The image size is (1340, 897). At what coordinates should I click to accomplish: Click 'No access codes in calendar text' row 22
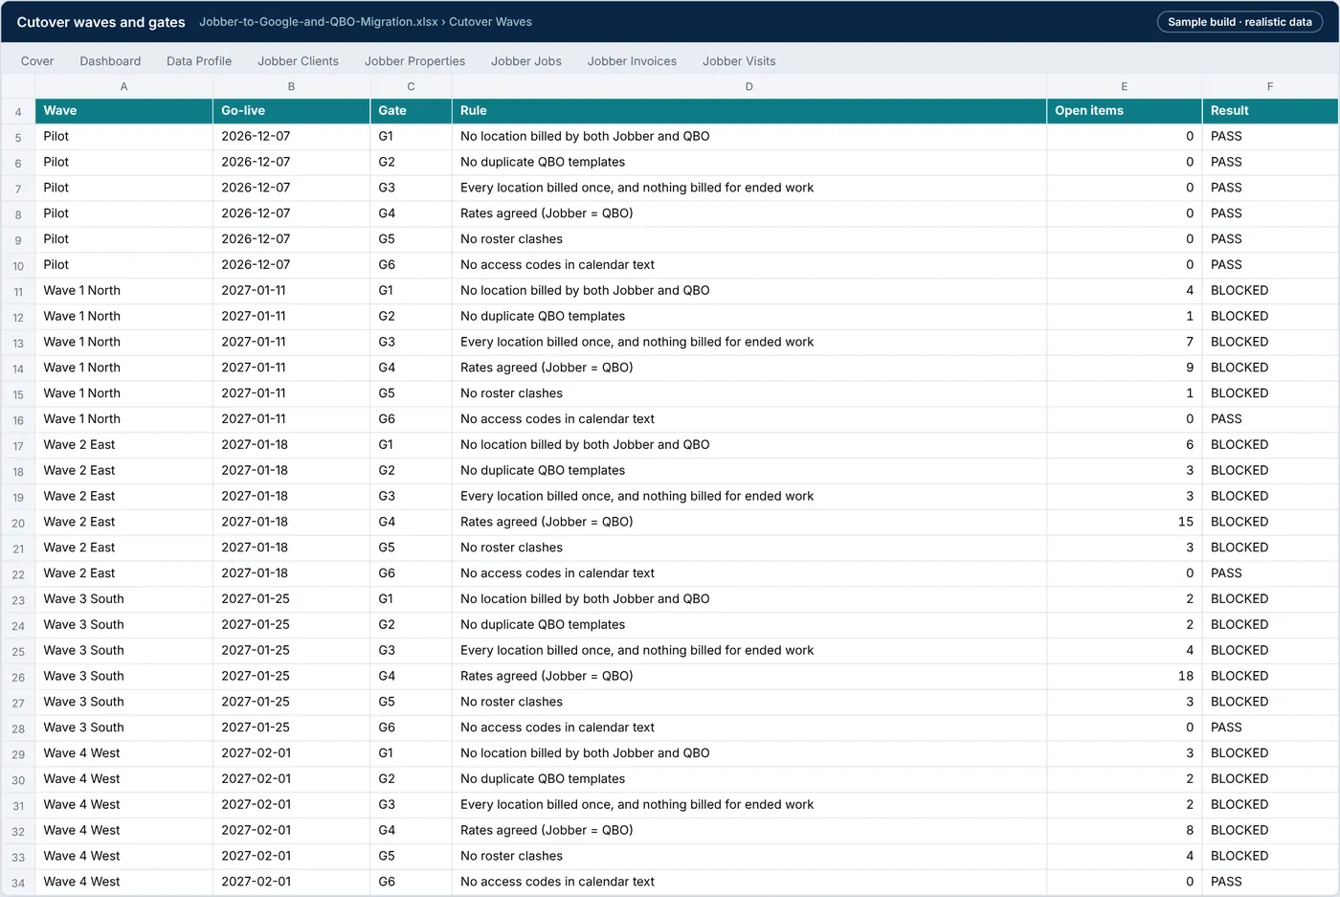pos(749,573)
